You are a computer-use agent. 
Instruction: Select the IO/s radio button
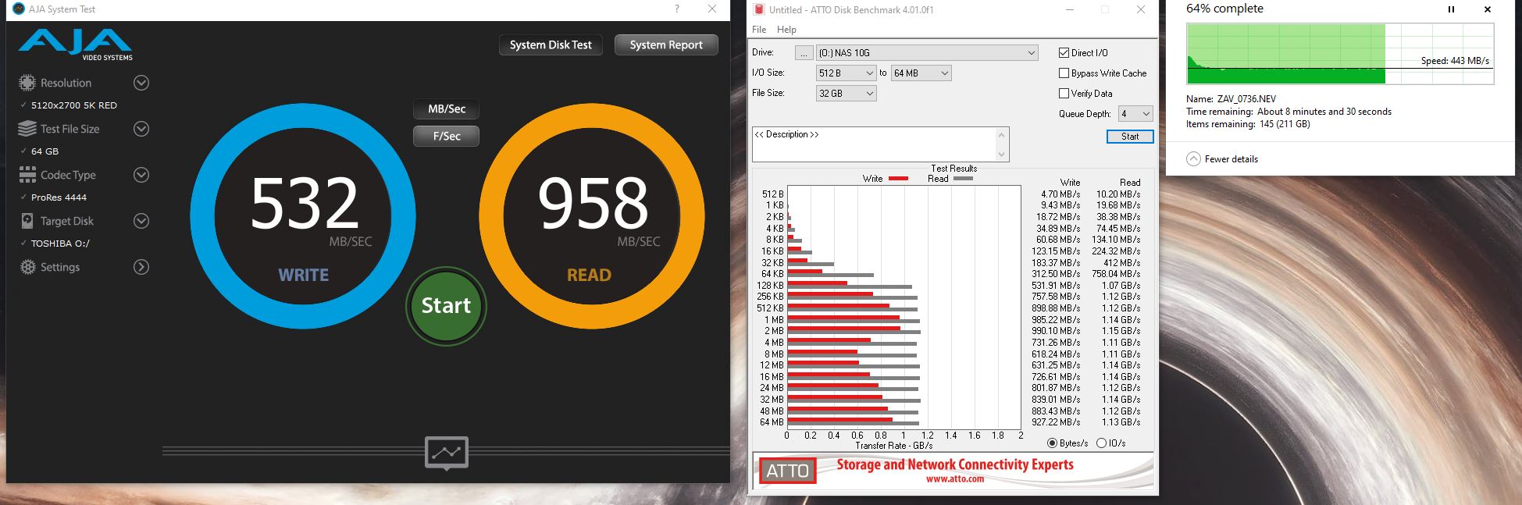tap(1101, 443)
